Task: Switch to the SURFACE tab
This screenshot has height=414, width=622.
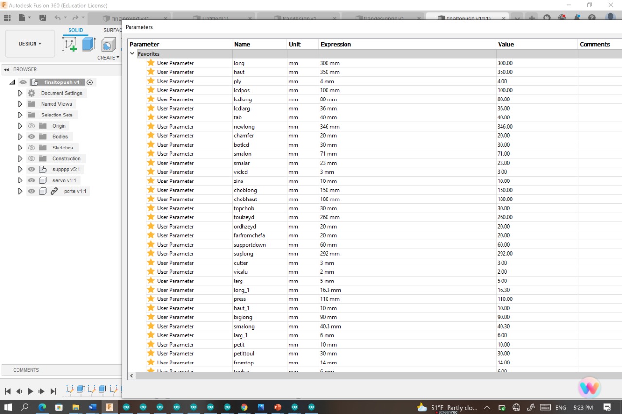Action: click(x=112, y=30)
